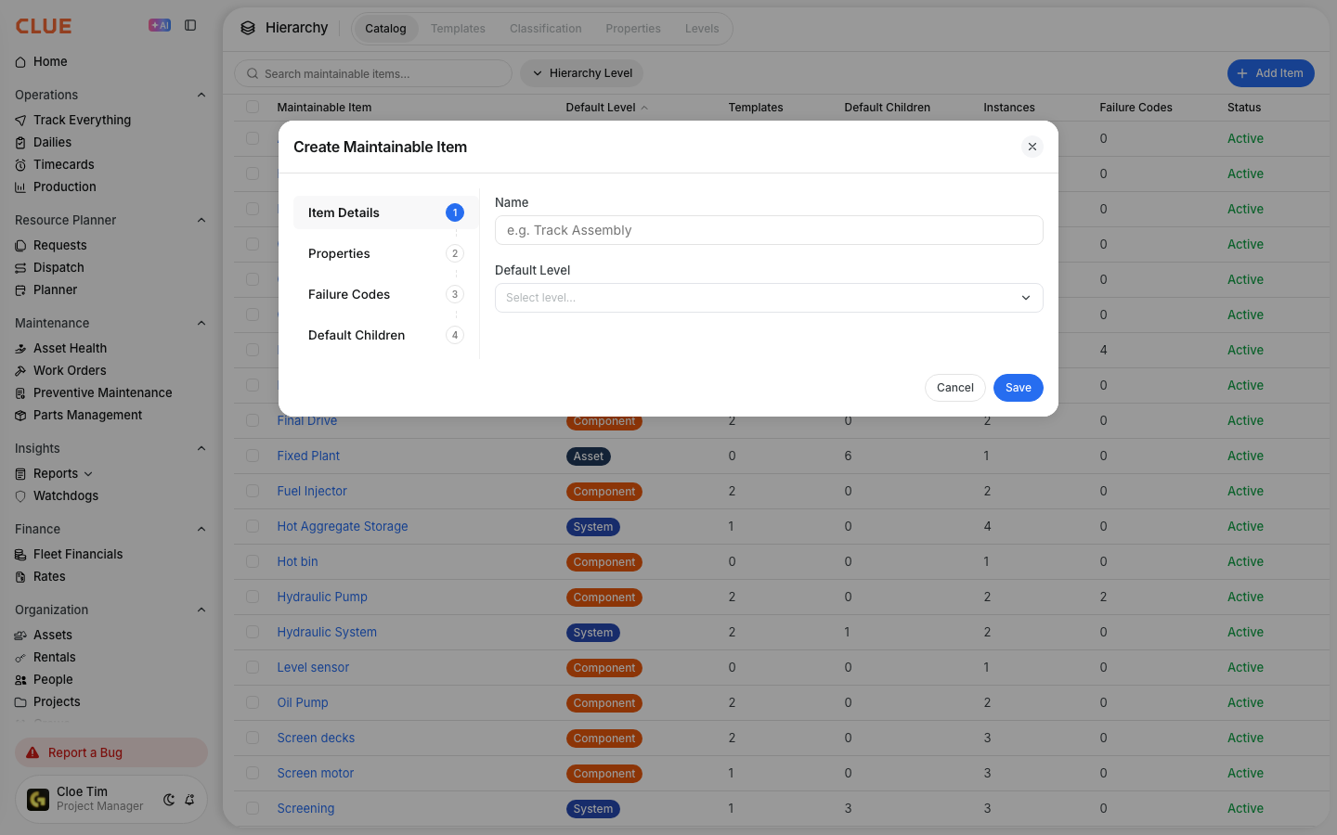
Task: Select the Item Details step
Action: pos(385,212)
